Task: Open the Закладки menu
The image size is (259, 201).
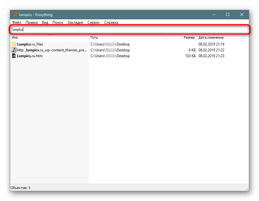Action: (x=75, y=22)
